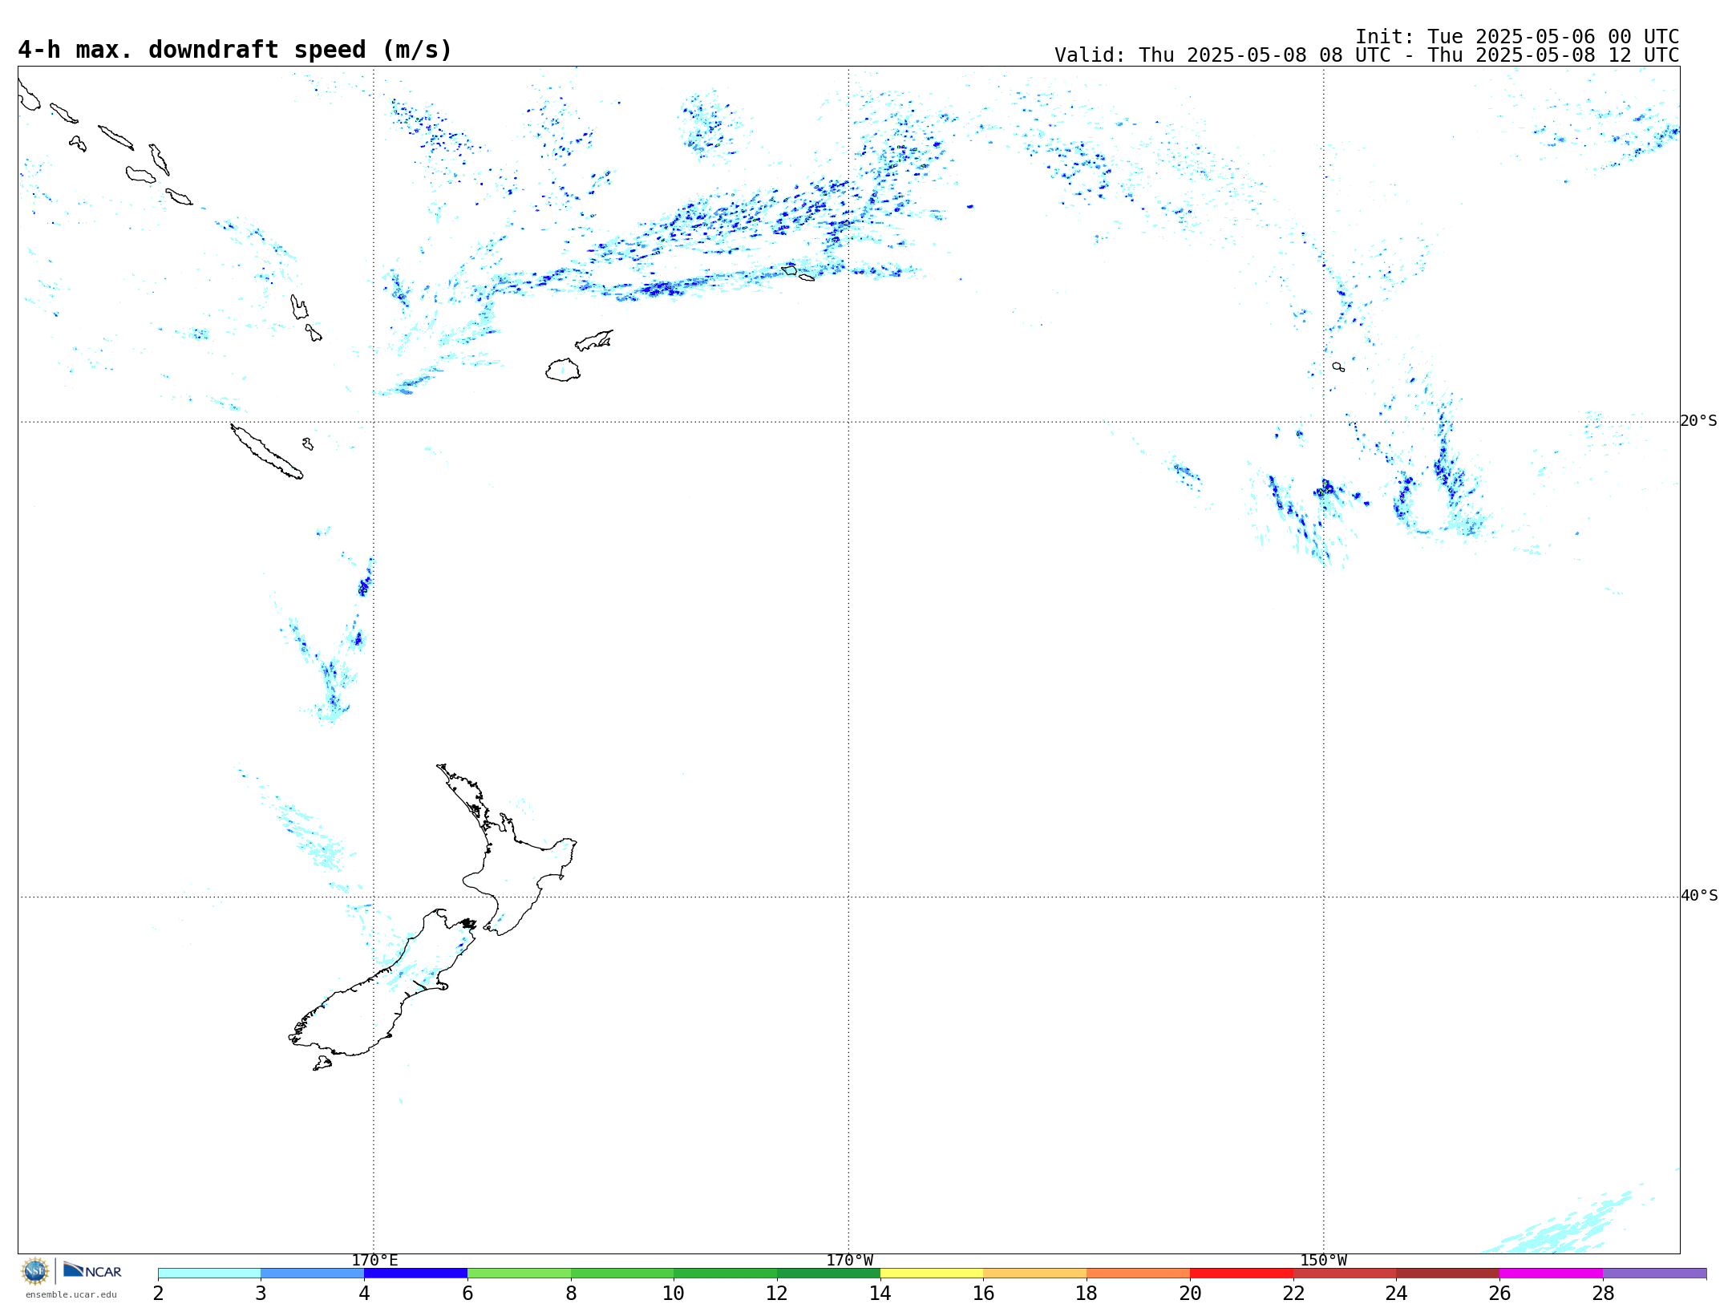Image resolution: width=1732 pixels, height=1304 pixels.
Task: Click the muted red 22–24 colorbar segment
Action: point(1345,1273)
